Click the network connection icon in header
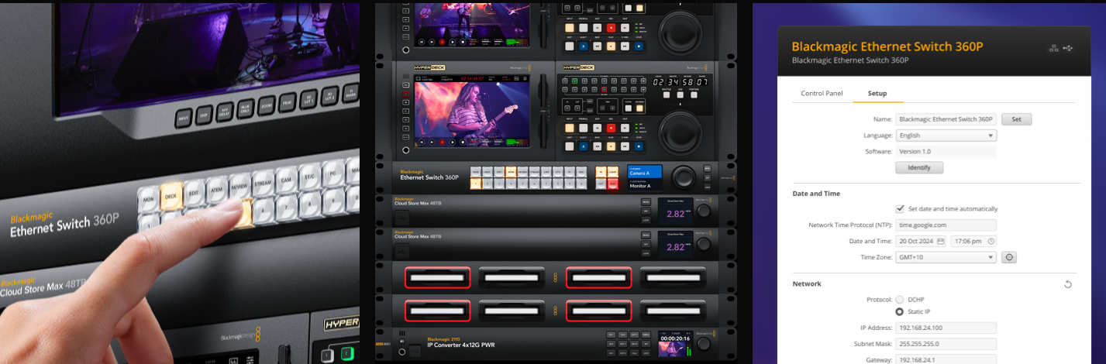 coord(1053,48)
